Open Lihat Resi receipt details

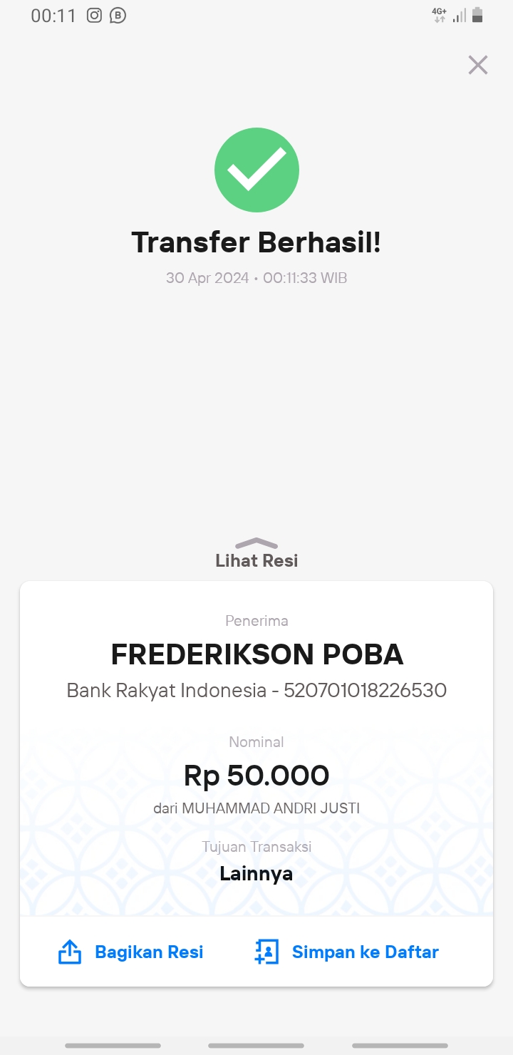pyautogui.click(x=256, y=560)
